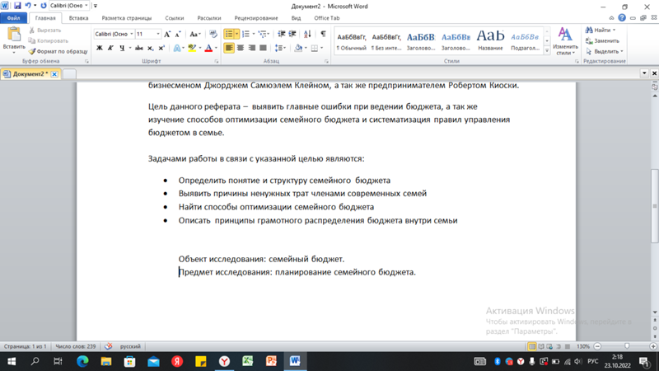This screenshot has width=659, height=371.
Task: Open Yandex Browser from the taskbar
Action: (224, 361)
